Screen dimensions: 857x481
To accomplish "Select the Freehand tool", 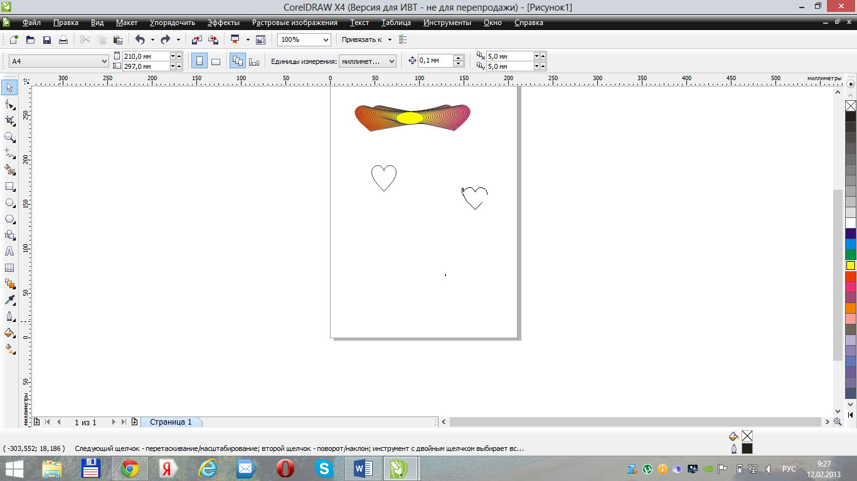I will click(x=9, y=153).
